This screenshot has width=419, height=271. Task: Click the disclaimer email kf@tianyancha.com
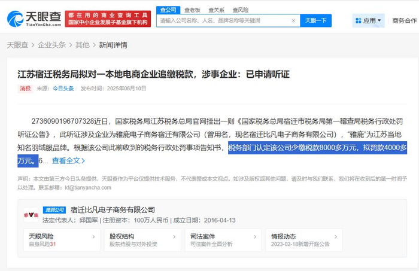[88, 187]
